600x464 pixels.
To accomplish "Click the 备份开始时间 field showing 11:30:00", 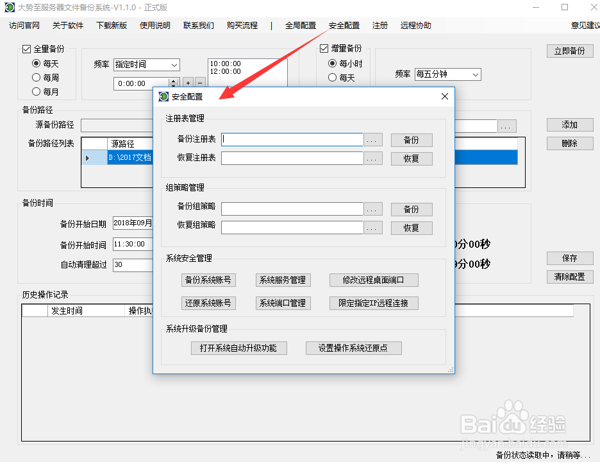I will tap(133, 244).
